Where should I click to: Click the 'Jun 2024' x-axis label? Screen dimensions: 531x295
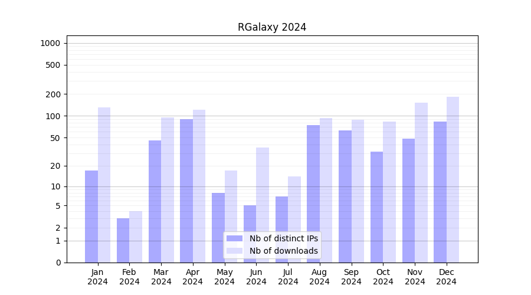(256, 277)
